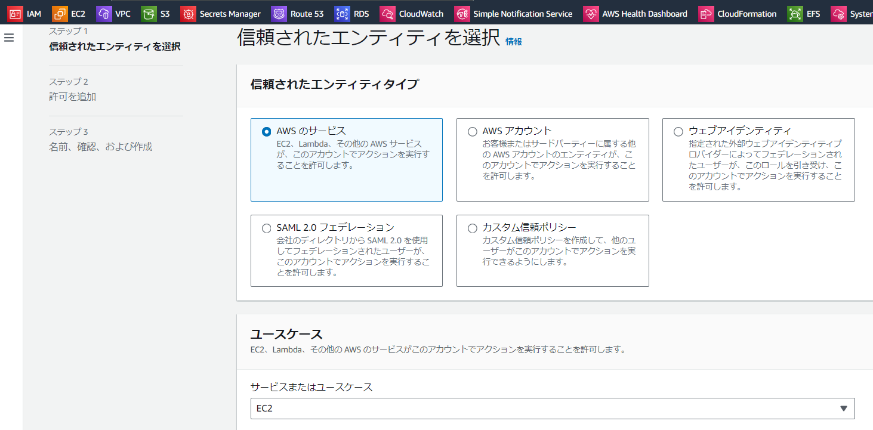Click the AWS Health Dashboard text link

pos(644,14)
